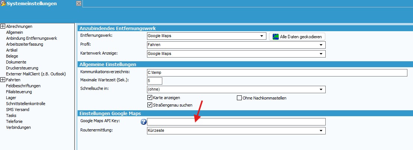Toggle the Karte anzeigen checkbox

coord(150,98)
